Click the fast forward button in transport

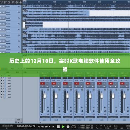coord(47,127)
